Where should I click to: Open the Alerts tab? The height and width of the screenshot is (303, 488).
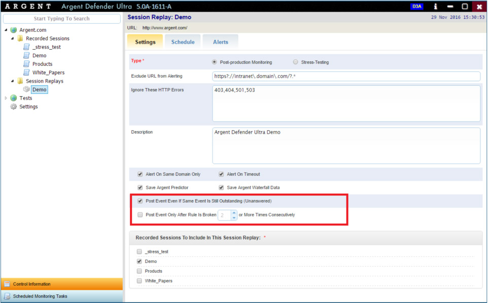click(x=221, y=42)
